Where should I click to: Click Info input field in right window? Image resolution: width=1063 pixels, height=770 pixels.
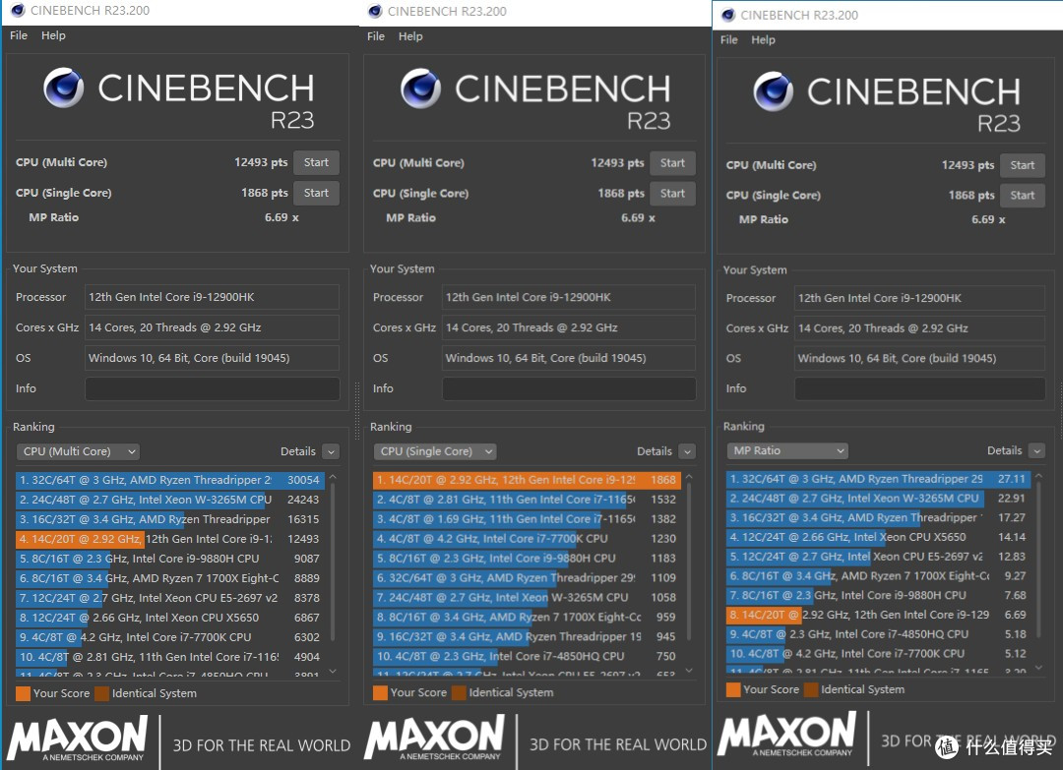tap(919, 388)
